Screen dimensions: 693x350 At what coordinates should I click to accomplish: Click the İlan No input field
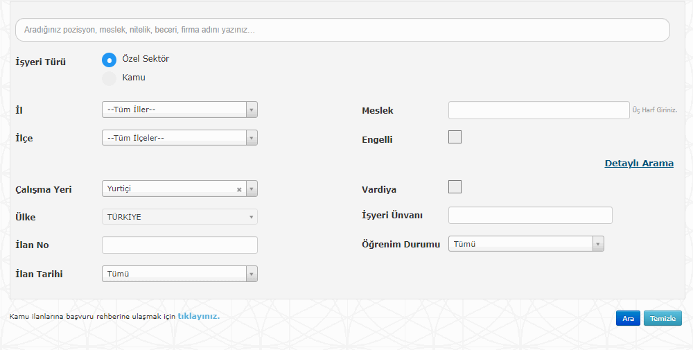179,245
